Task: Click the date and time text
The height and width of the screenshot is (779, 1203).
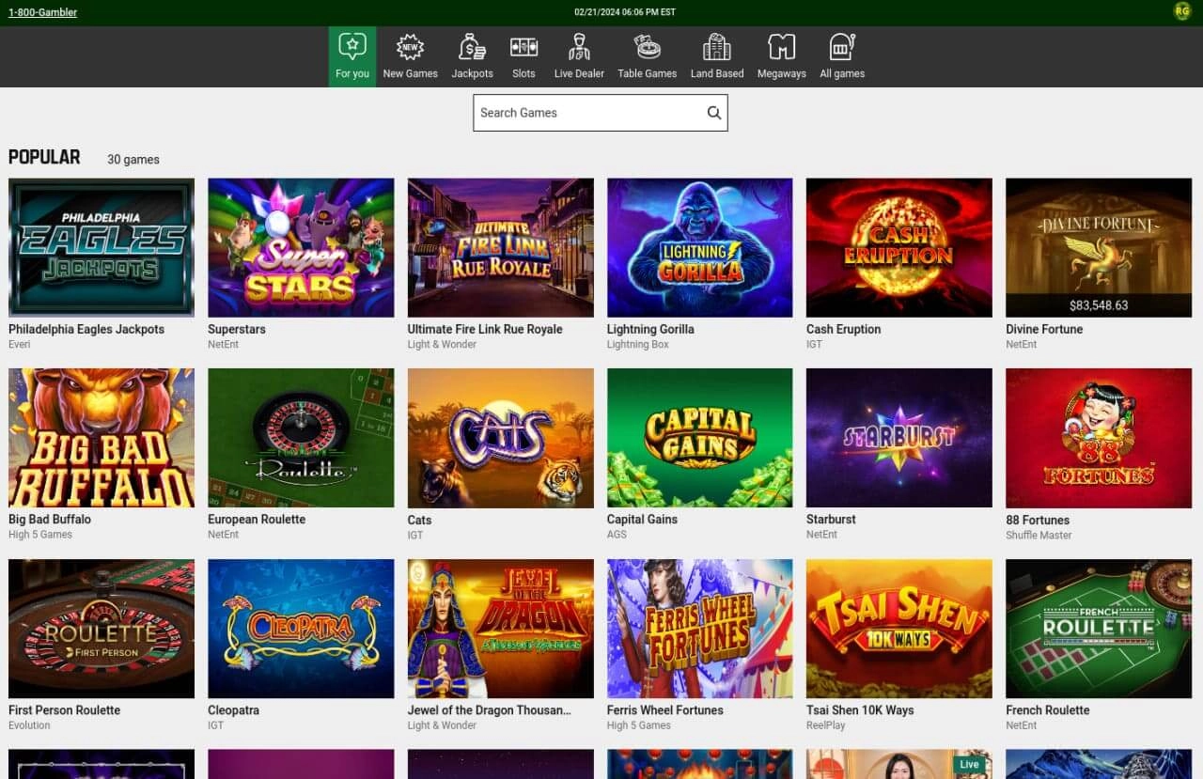Action: [x=625, y=12]
